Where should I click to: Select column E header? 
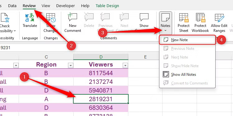145,57
